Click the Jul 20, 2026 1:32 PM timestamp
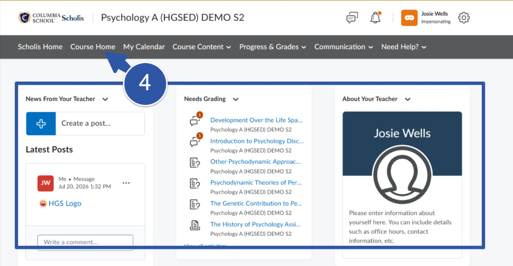513x266 pixels. (x=84, y=186)
